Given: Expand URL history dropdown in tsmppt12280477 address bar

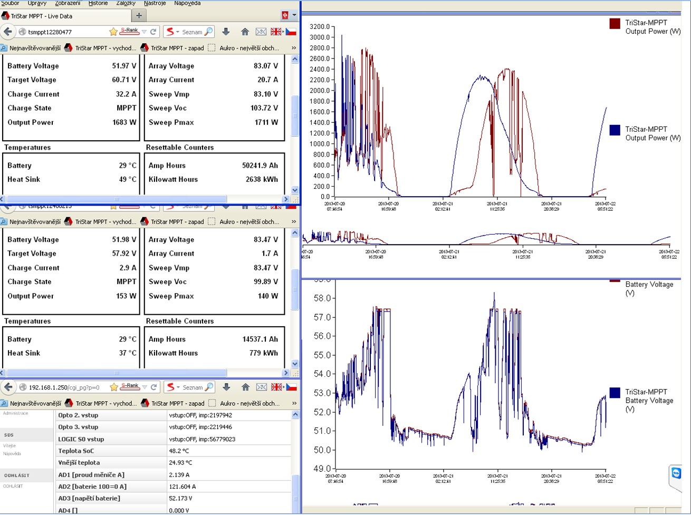Looking at the screenshot, I should pyautogui.click(x=144, y=32).
